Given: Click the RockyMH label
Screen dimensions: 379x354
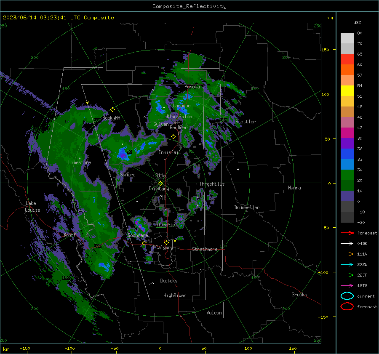Looking at the screenshot, I should click(111, 118).
